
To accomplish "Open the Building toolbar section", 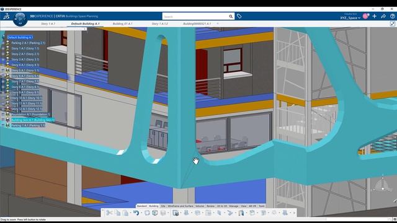I will [x=153, y=206].
